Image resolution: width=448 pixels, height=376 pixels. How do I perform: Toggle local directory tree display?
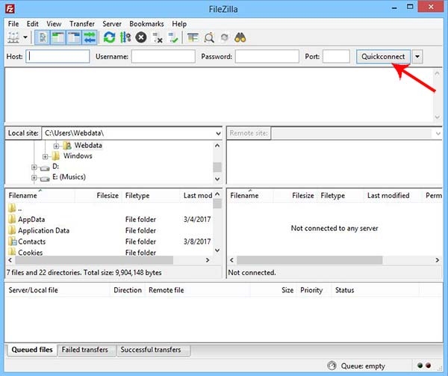coord(58,37)
